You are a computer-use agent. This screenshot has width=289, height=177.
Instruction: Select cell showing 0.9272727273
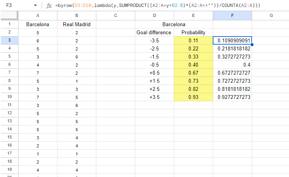click(x=232, y=97)
